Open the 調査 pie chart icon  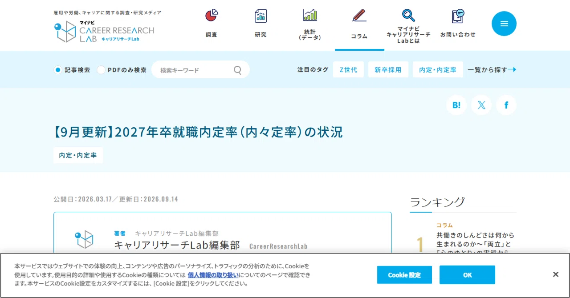(x=212, y=16)
